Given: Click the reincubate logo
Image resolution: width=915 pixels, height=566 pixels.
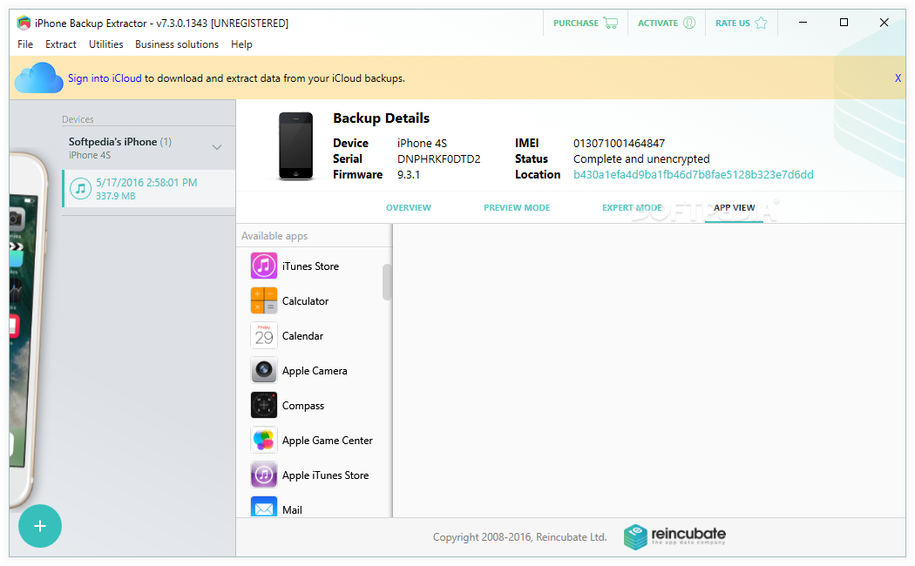Looking at the screenshot, I should coord(674,536).
